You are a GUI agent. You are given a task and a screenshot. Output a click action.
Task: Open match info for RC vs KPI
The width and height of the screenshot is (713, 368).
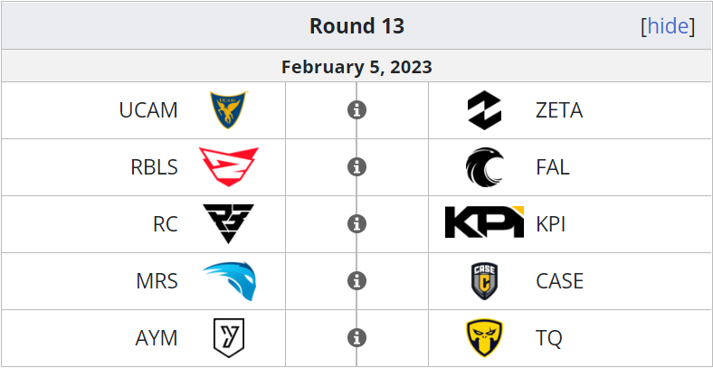pyautogui.click(x=357, y=224)
